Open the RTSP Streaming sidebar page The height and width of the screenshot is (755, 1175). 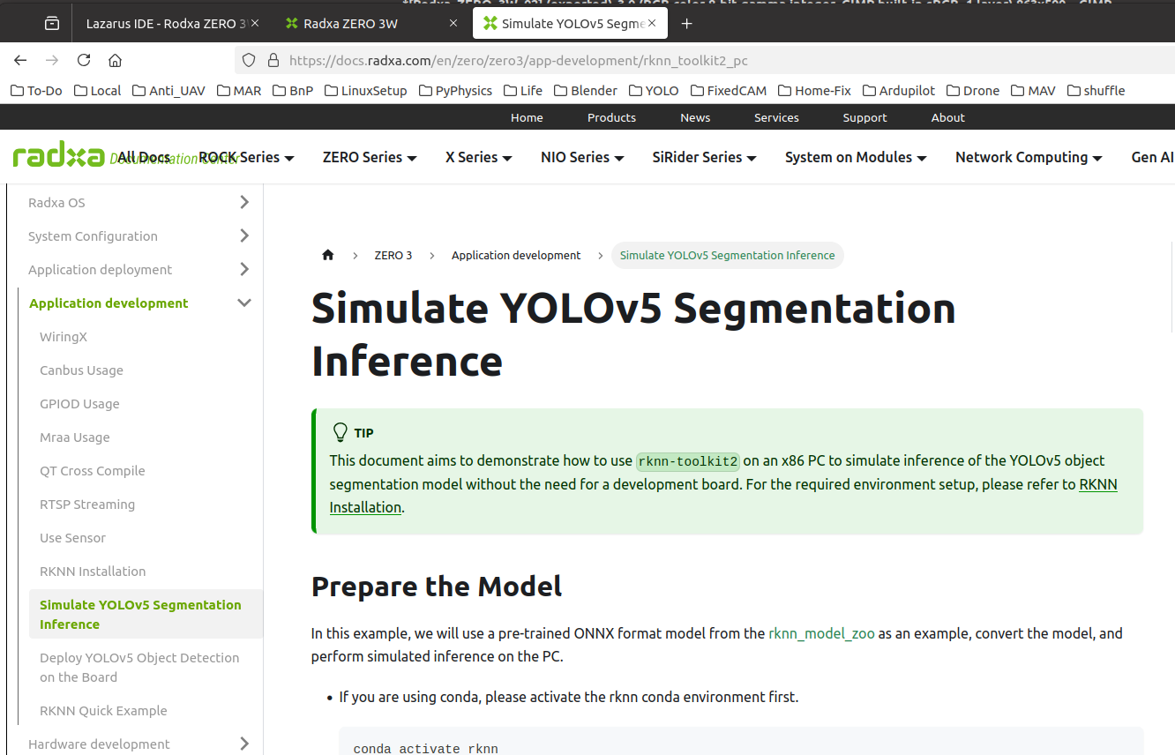tap(87, 505)
